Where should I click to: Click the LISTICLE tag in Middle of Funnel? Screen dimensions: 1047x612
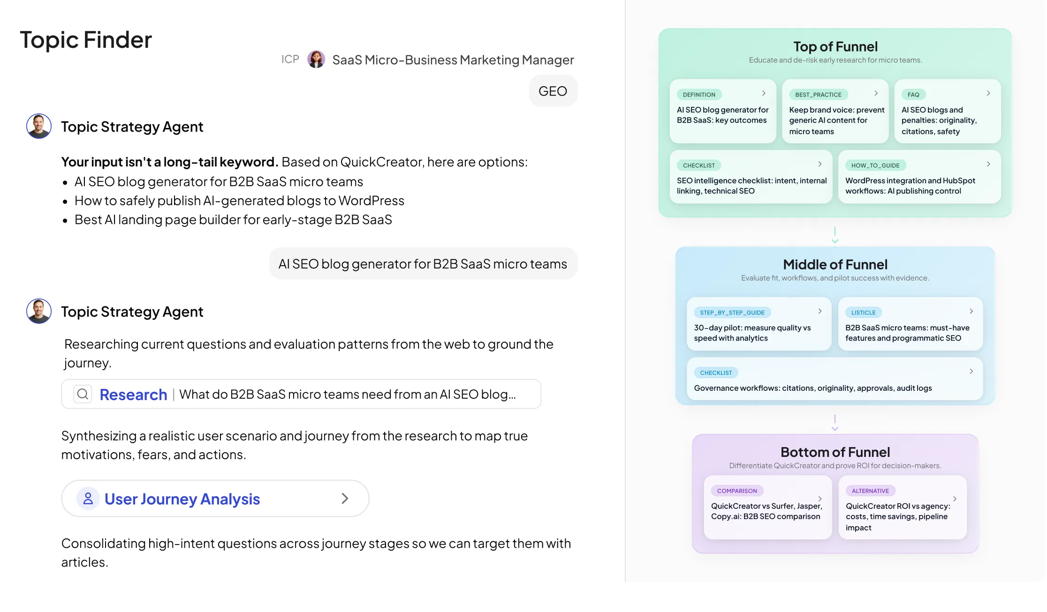[863, 312]
